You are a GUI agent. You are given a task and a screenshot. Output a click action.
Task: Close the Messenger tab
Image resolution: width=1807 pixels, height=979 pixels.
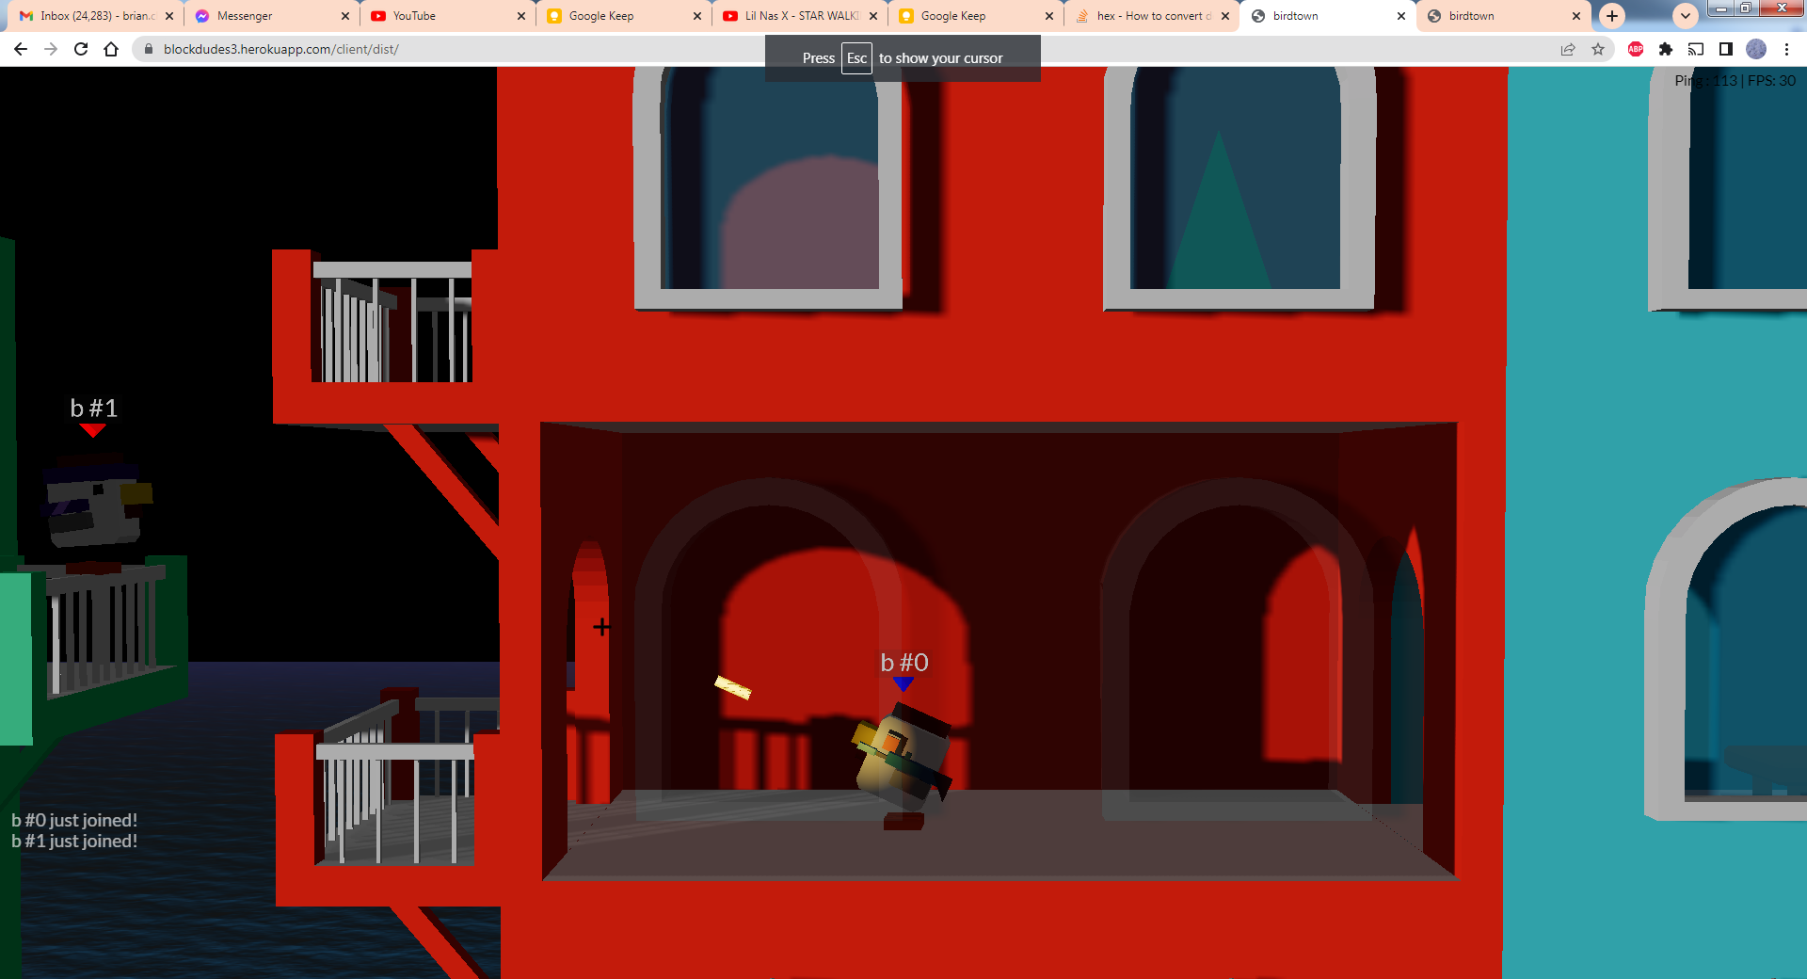pos(345,16)
